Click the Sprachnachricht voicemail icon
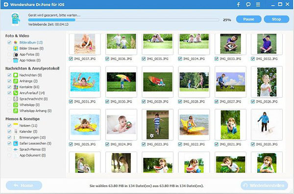This screenshot has width=294, height=194. click(16, 99)
